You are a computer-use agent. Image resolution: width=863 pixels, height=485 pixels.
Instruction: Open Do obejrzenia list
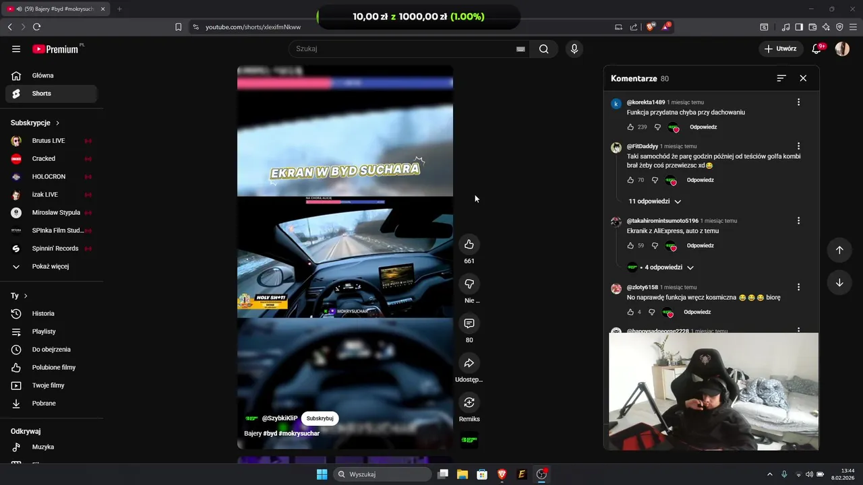[x=51, y=350]
